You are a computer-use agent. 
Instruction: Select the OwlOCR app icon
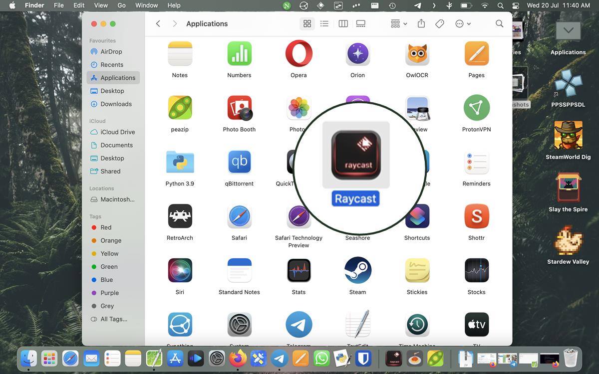[417, 53]
